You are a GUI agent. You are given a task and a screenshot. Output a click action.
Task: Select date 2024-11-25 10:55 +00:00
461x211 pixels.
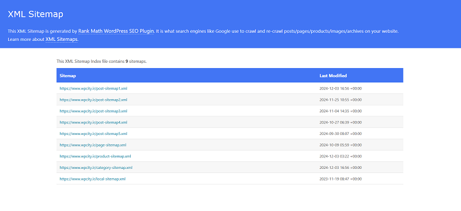point(341,100)
